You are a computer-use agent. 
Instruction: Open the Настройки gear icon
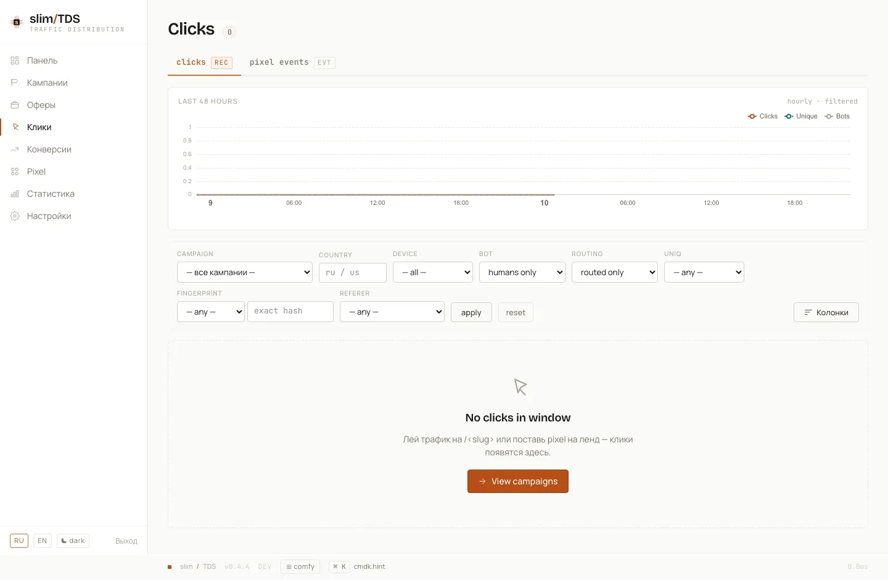point(15,216)
